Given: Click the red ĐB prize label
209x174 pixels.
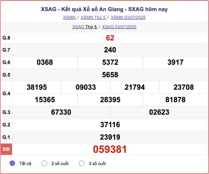Looking at the screenshot, I should pos(6,149).
